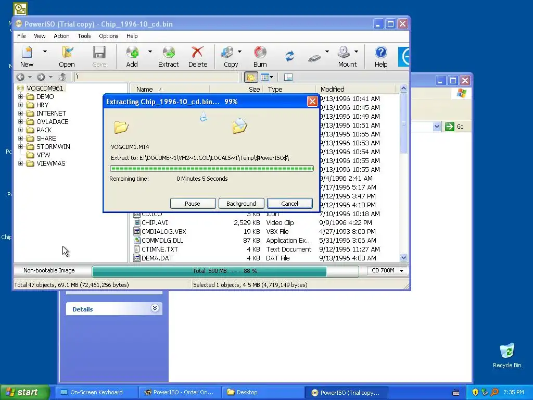
Task: Select the VOGCDM961 root tree node
Action: point(45,89)
